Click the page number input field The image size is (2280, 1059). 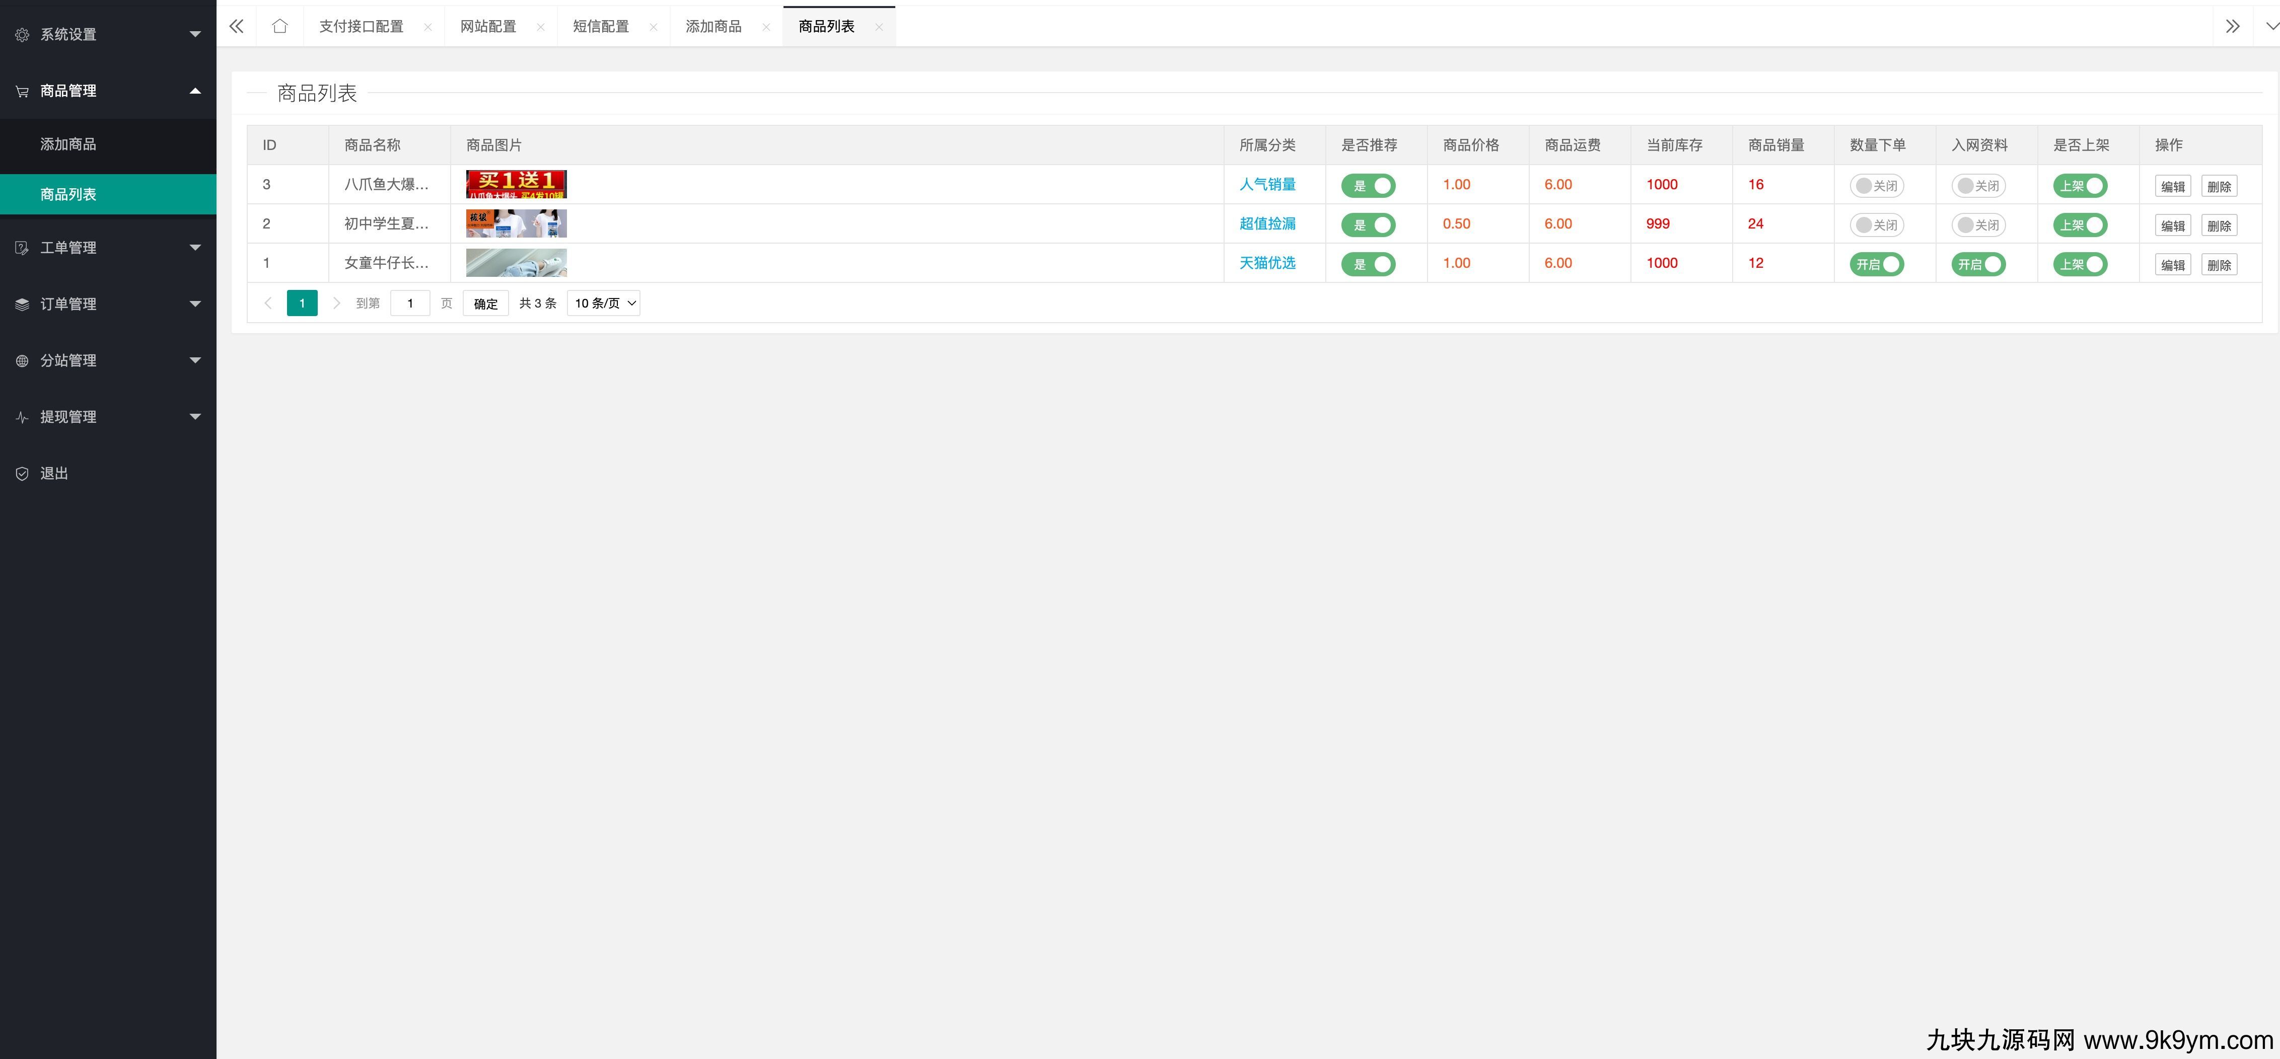click(x=410, y=304)
